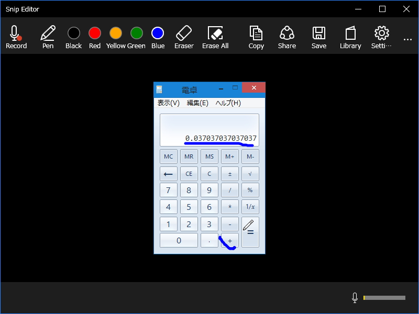Pick the Blue ink color

click(x=158, y=37)
